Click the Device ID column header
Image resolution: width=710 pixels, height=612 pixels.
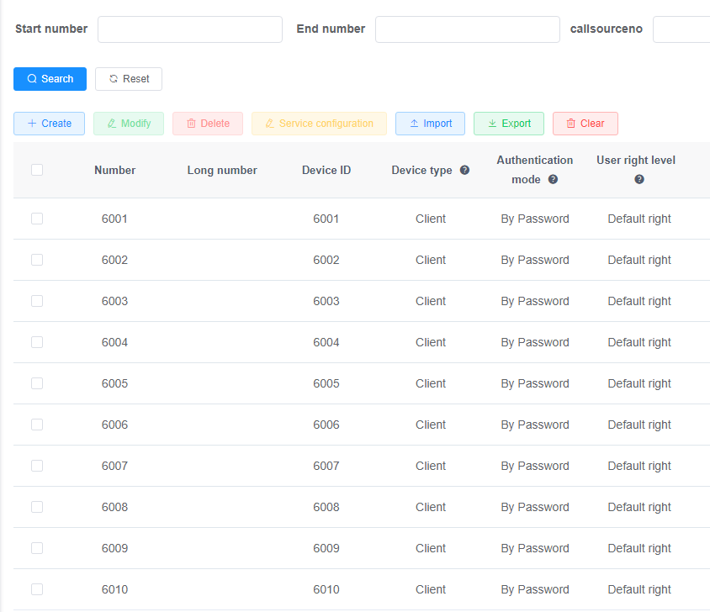326,170
